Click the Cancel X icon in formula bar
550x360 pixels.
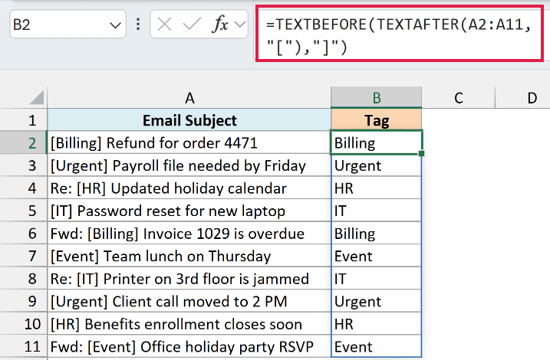coord(164,25)
